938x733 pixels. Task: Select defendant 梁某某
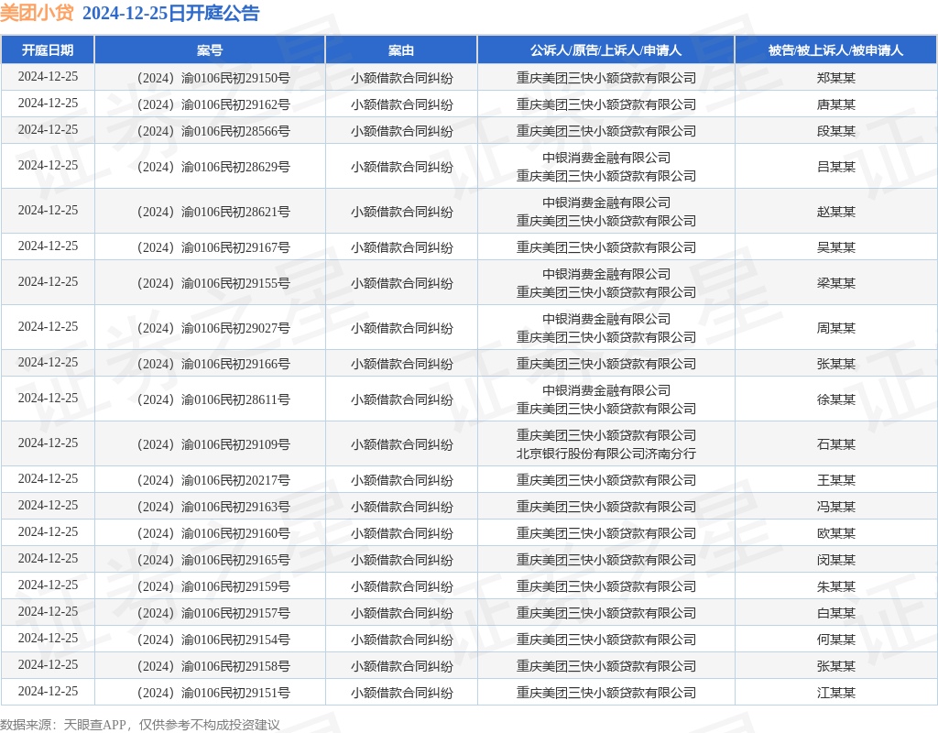[835, 283]
